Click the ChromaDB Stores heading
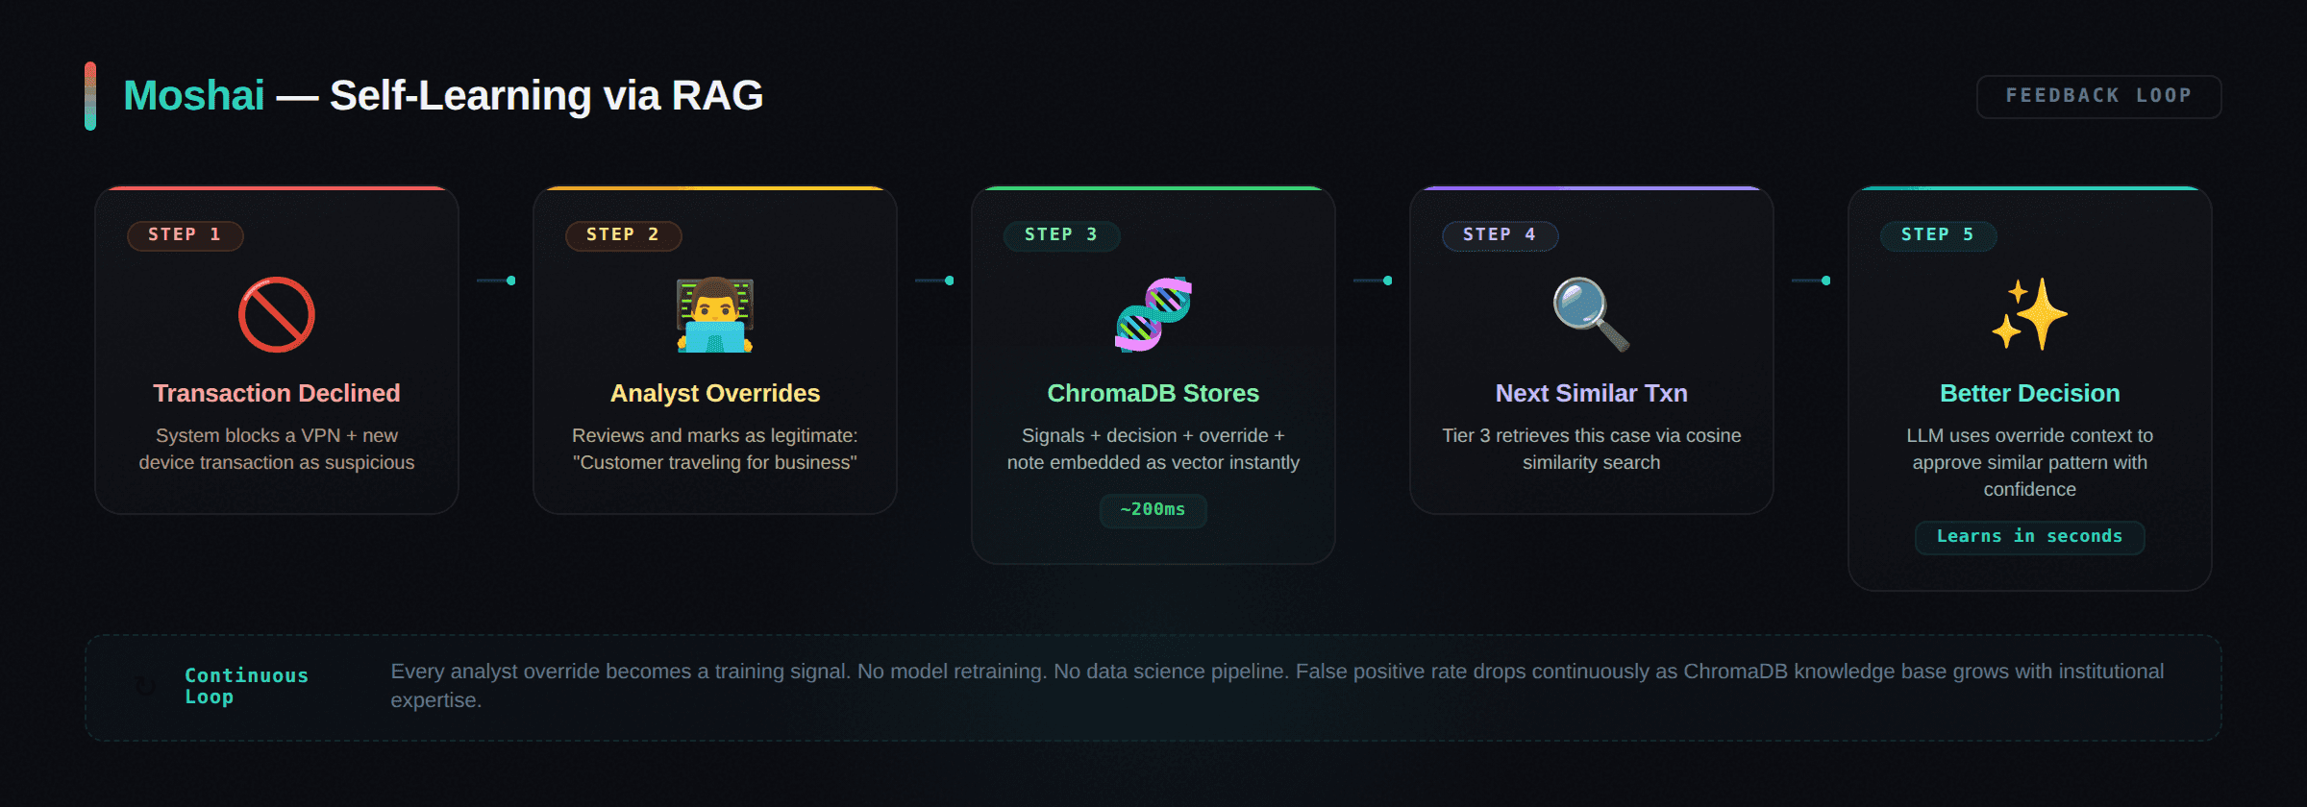Image resolution: width=2307 pixels, height=807 pixels. pyautogui.click(x=1153, y=394)
